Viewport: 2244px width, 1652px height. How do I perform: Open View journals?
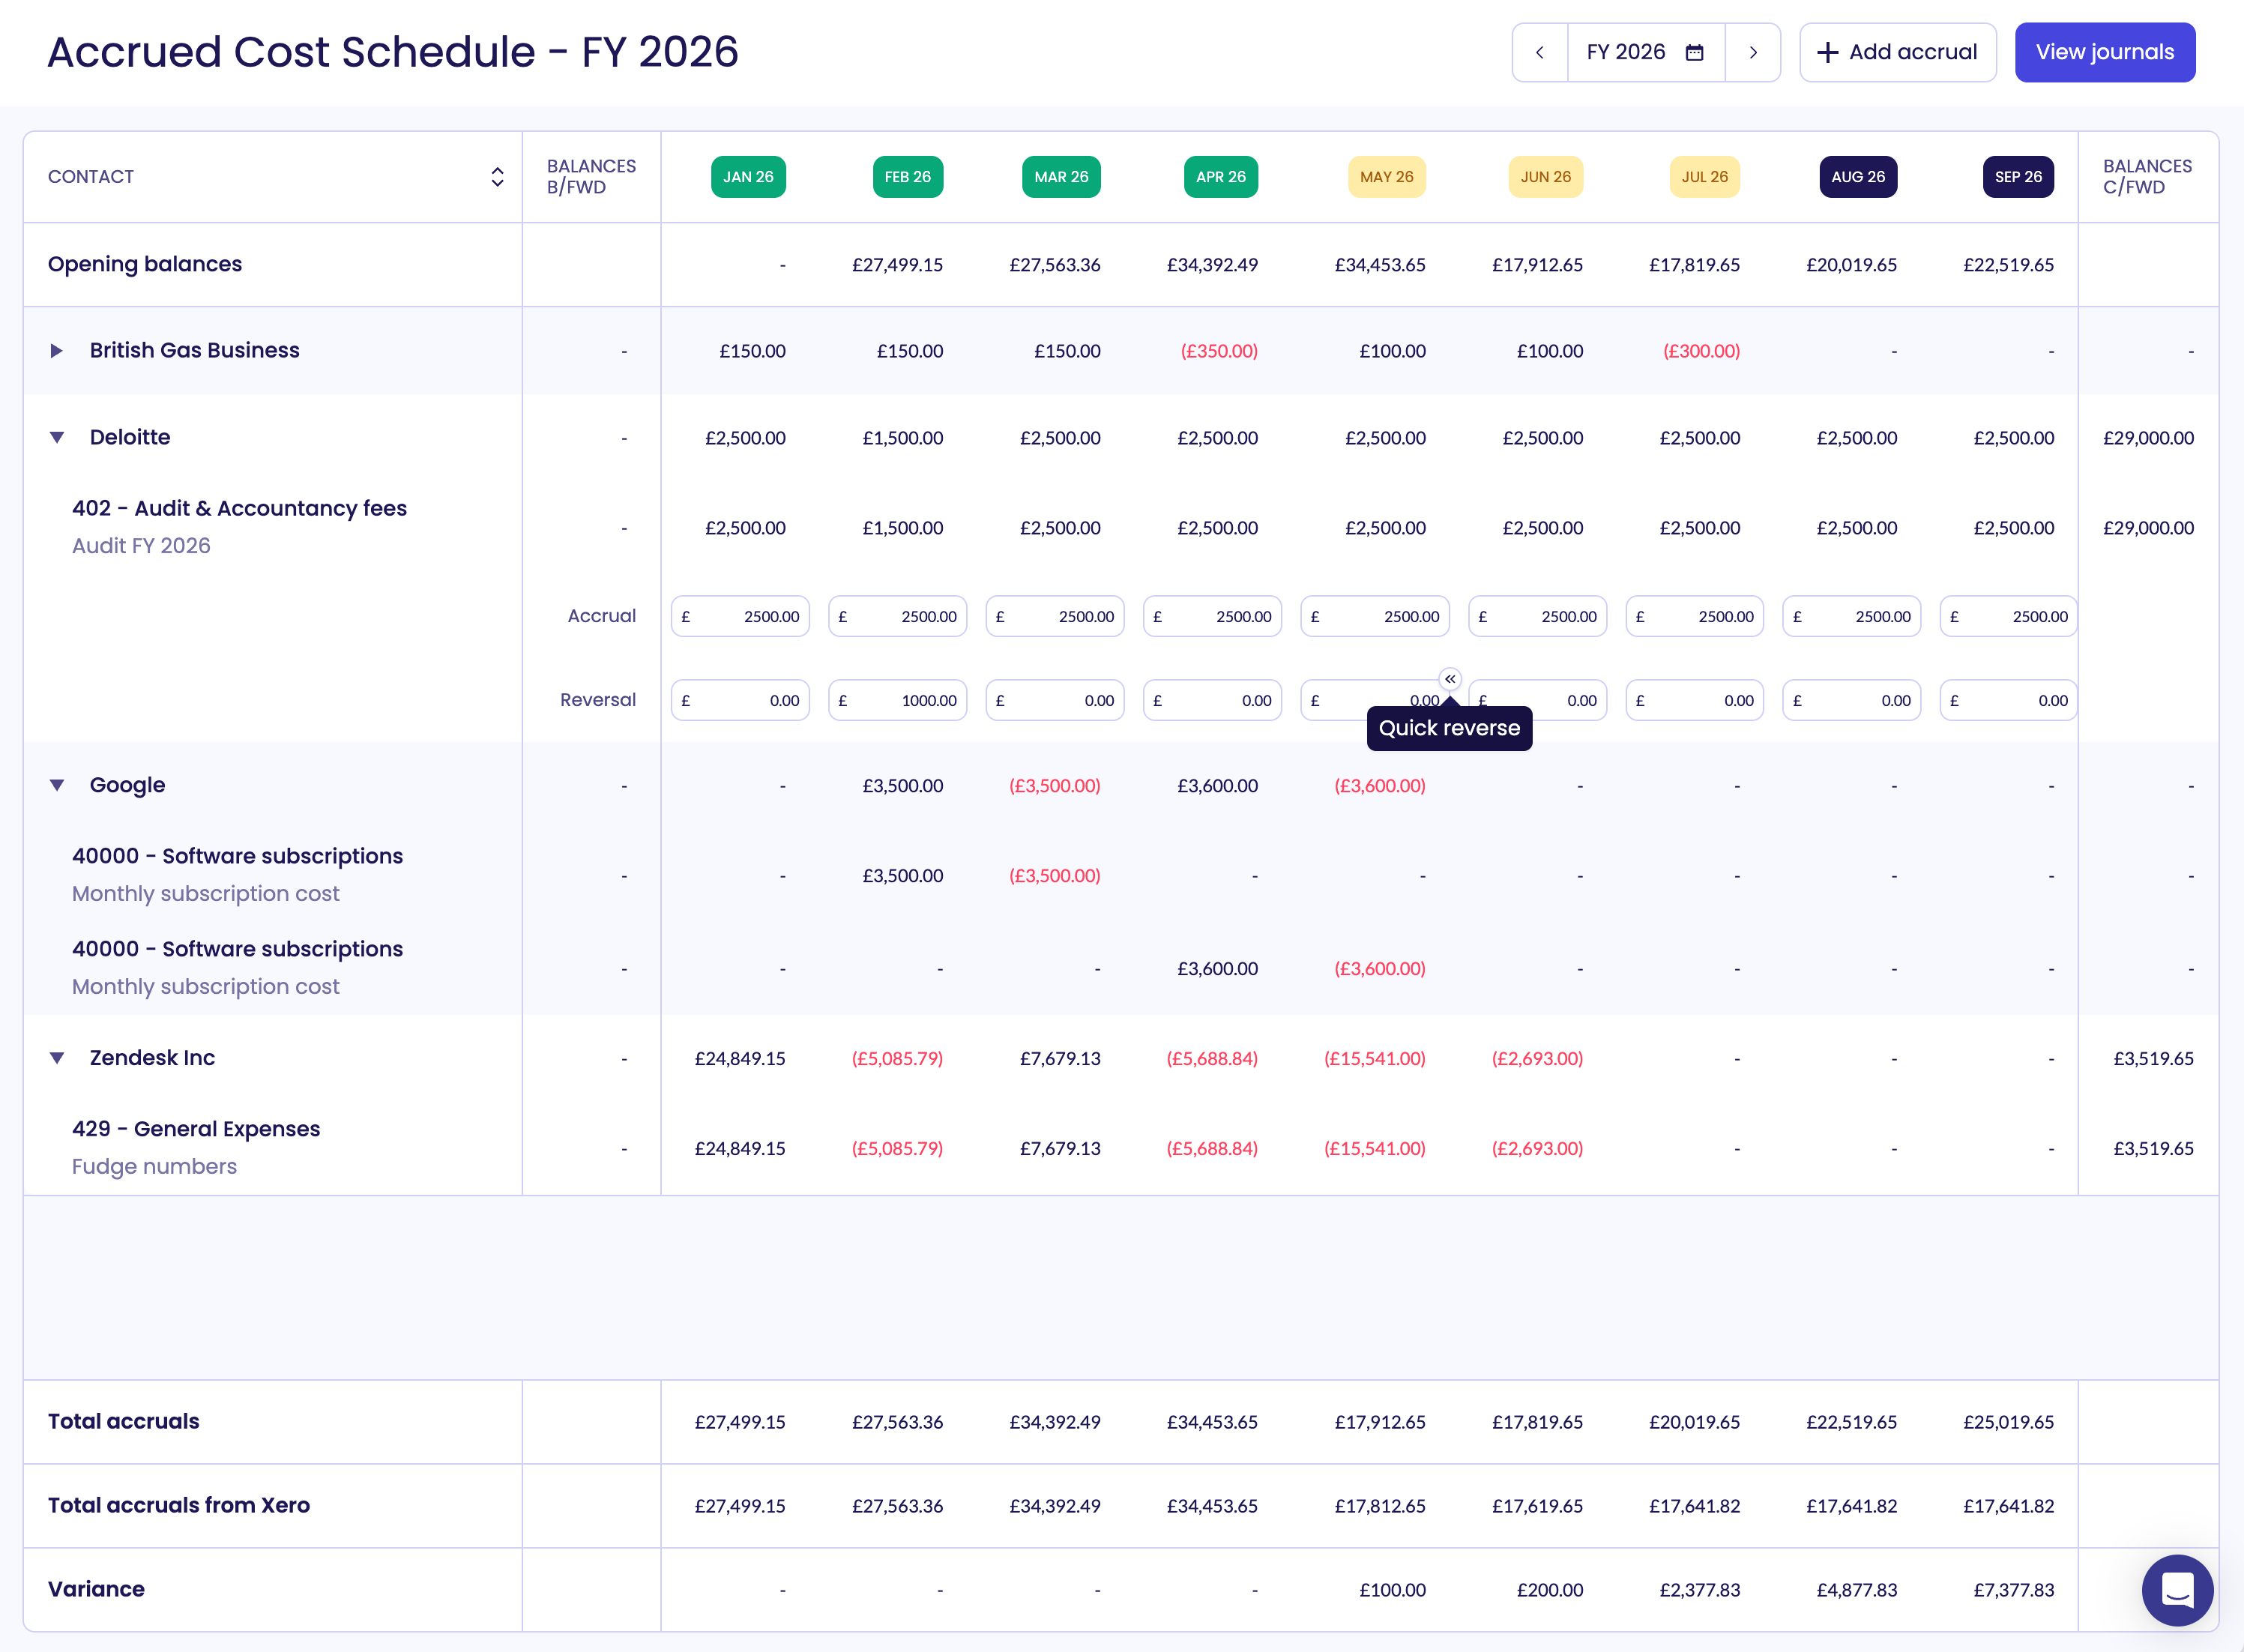[x=2105, y=52]
